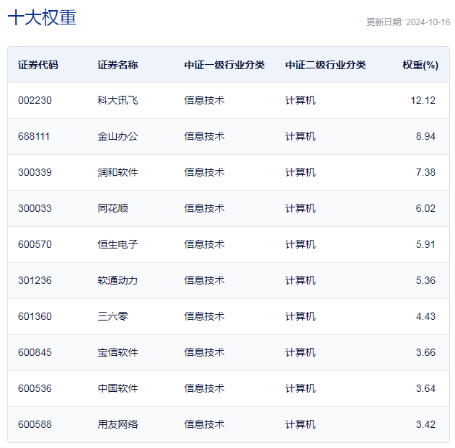
Task: Select the 8.94 weight for 金山办公
Action: click(425, 136)
